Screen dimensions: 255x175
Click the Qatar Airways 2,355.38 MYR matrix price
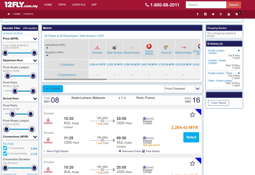114,64
